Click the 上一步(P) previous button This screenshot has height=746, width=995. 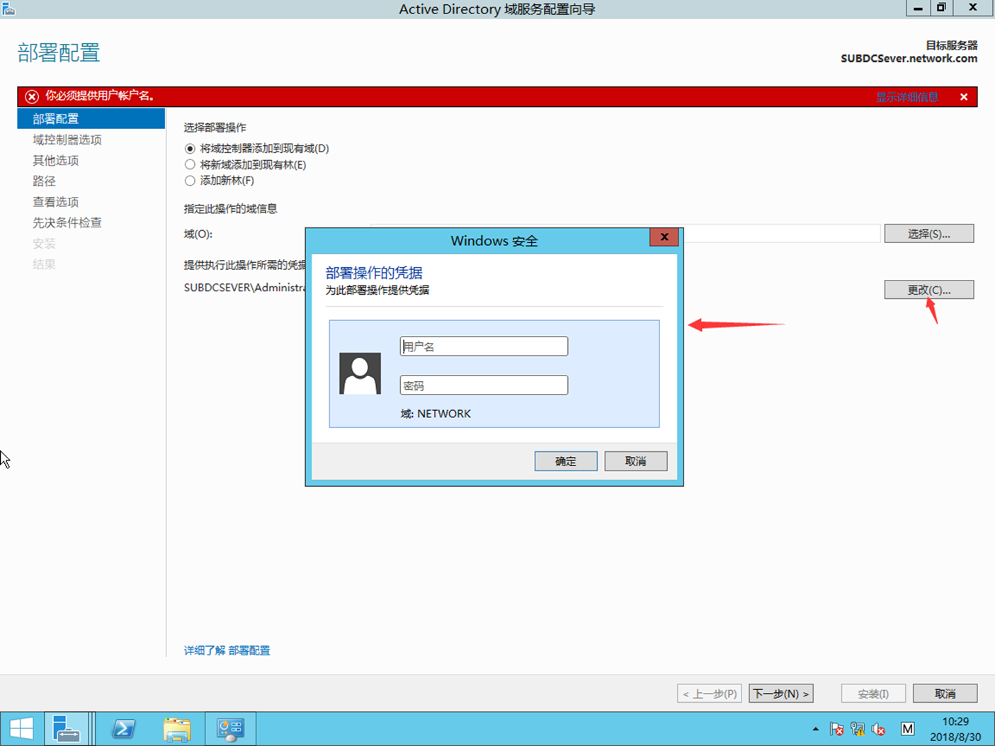(710, 694)
